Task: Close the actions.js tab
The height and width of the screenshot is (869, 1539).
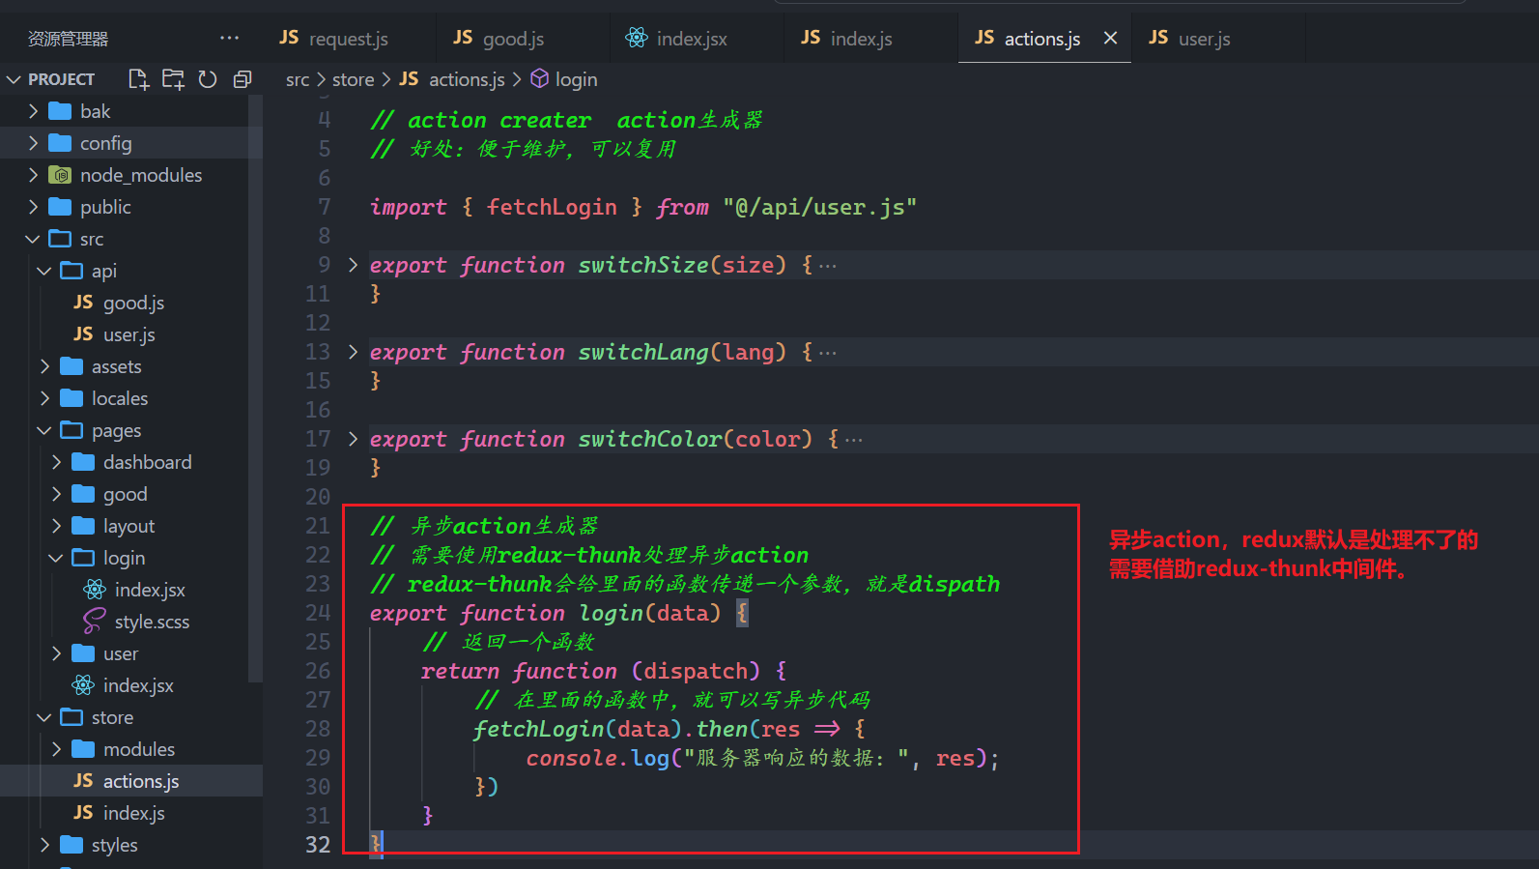Action: pos(1110,38)
